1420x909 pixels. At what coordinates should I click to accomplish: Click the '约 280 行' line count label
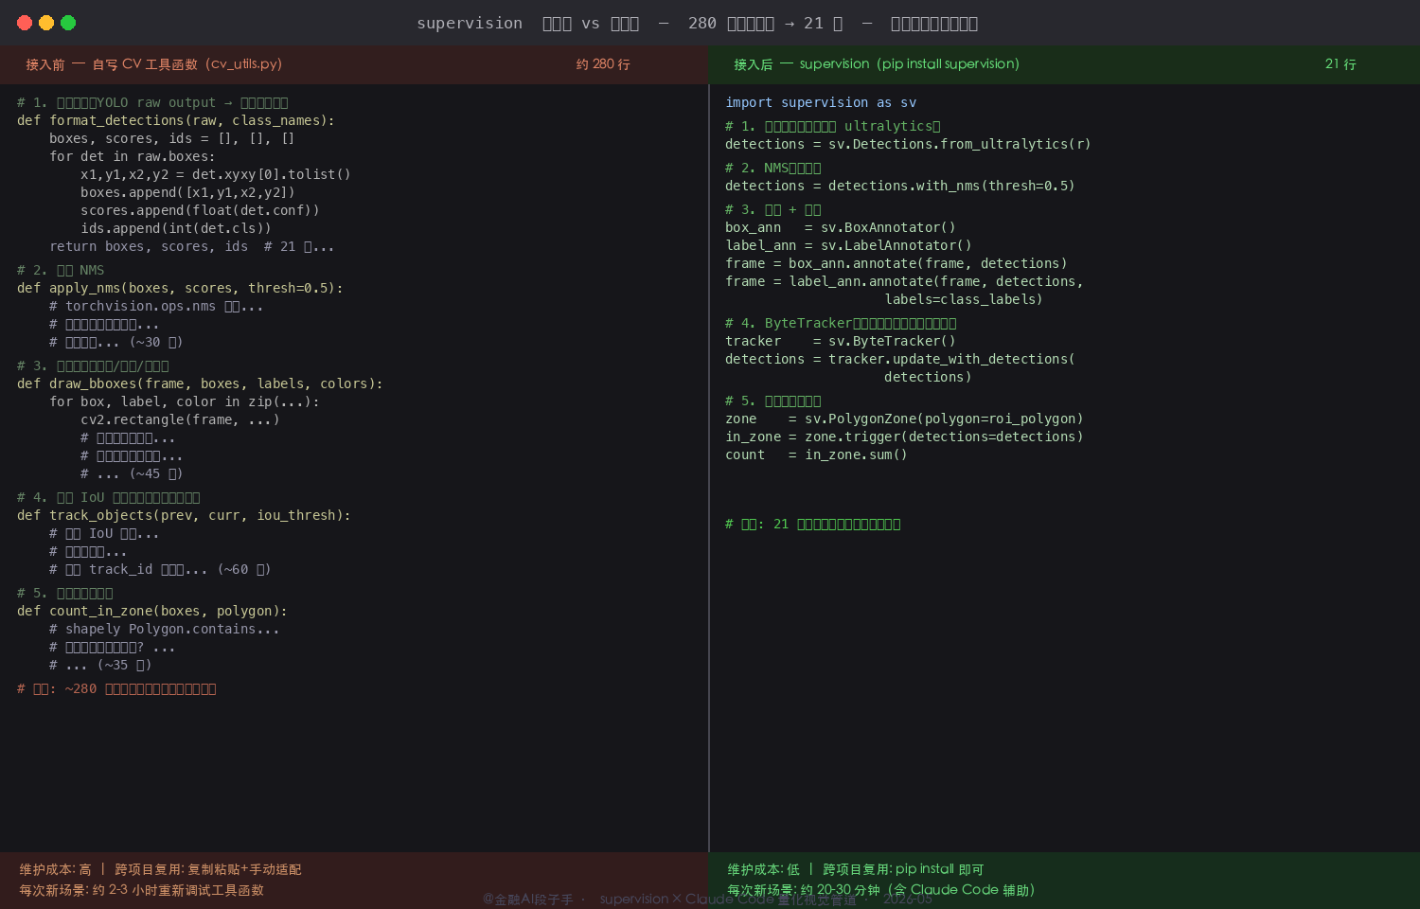click(x=603, y=64)
